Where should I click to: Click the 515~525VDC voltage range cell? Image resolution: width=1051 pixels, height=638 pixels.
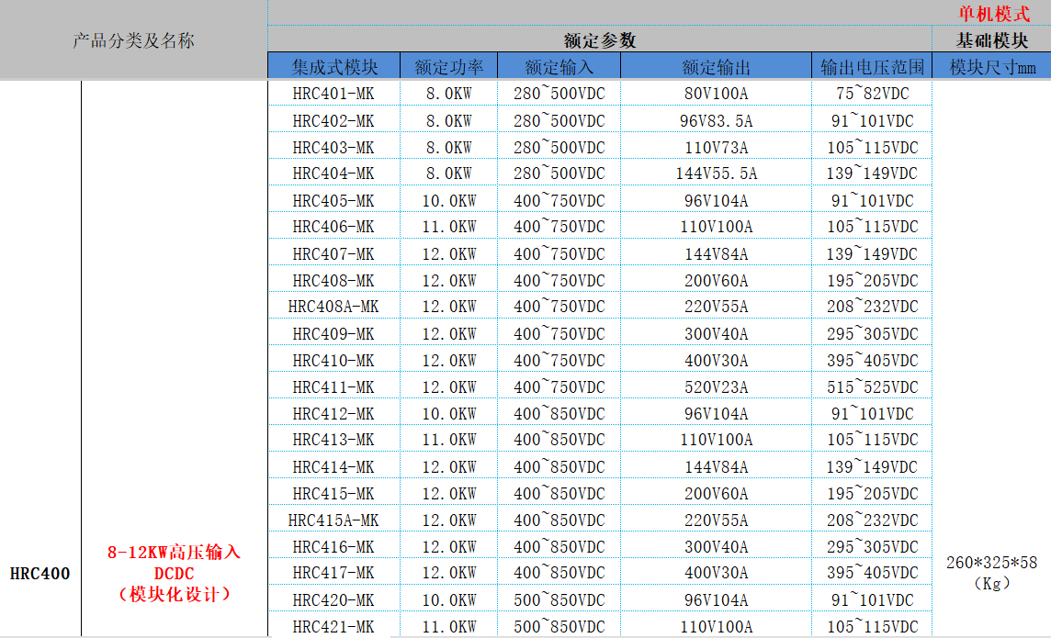click(868, 386)
